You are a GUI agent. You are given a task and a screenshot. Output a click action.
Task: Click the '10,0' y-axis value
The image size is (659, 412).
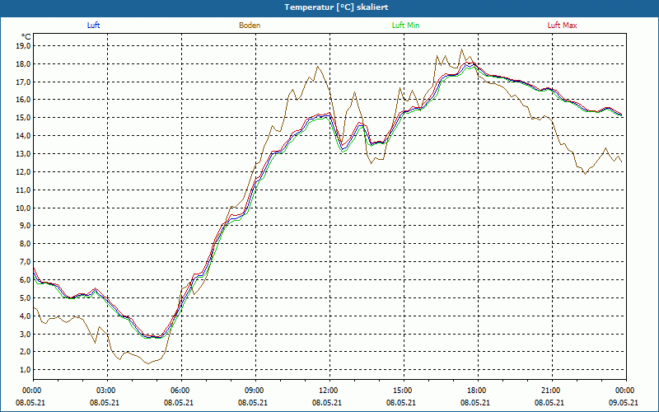[x=24, y=208]
